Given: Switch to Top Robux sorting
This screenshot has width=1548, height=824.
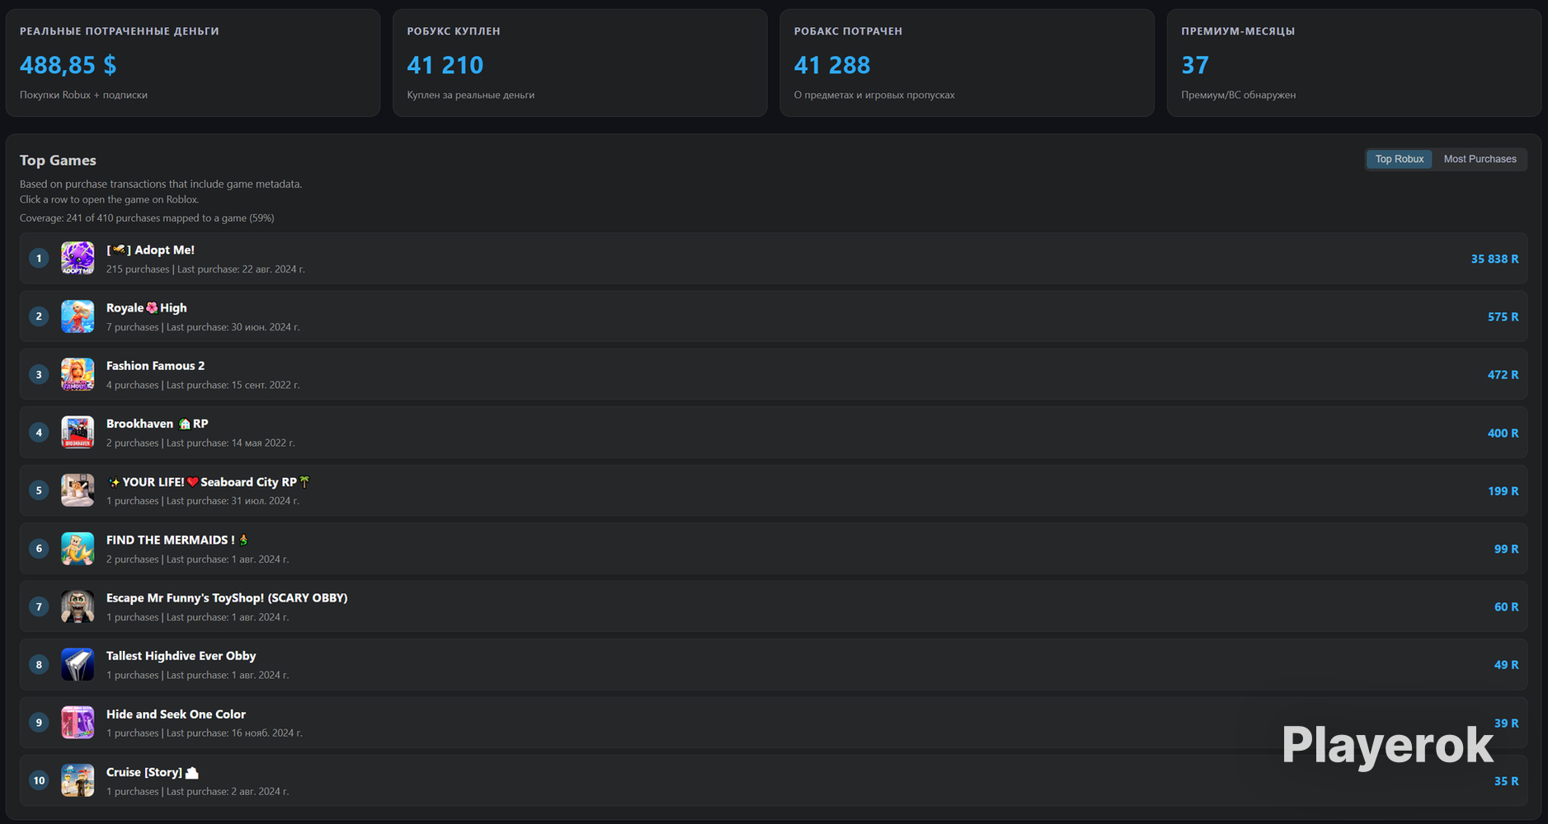Looking at the screenshot, I should coord(1399,159).
